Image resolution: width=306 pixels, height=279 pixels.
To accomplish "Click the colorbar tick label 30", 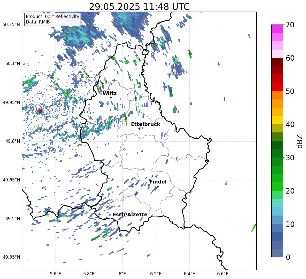I will pos(290,158).
